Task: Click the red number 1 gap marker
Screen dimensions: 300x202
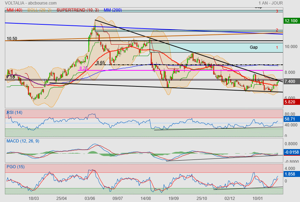Action: [x=277, y=47]
